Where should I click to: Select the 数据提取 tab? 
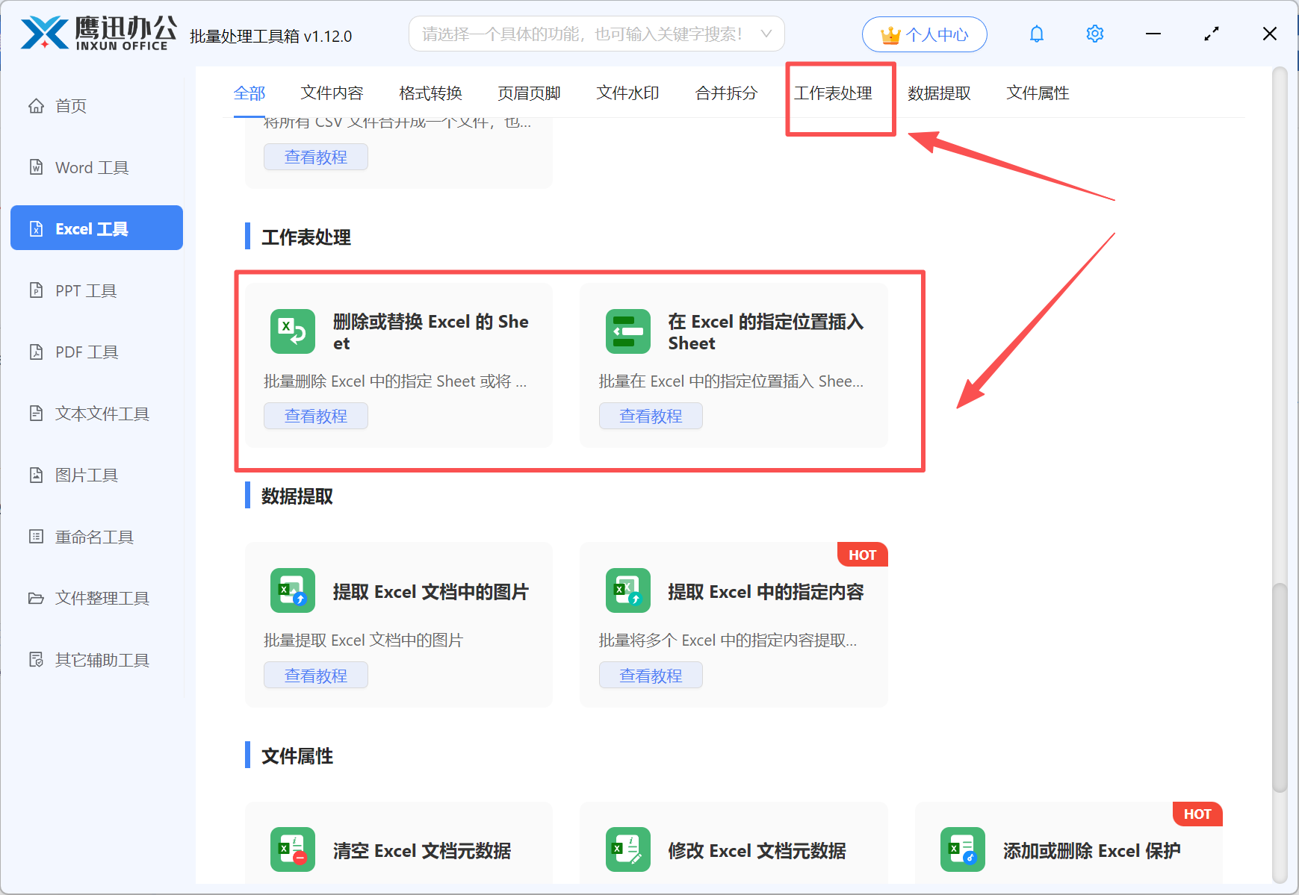[x=939, y=93]
